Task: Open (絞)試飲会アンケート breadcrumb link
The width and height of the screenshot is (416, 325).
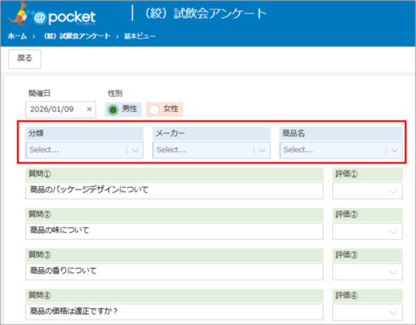Action: (76, 36)
